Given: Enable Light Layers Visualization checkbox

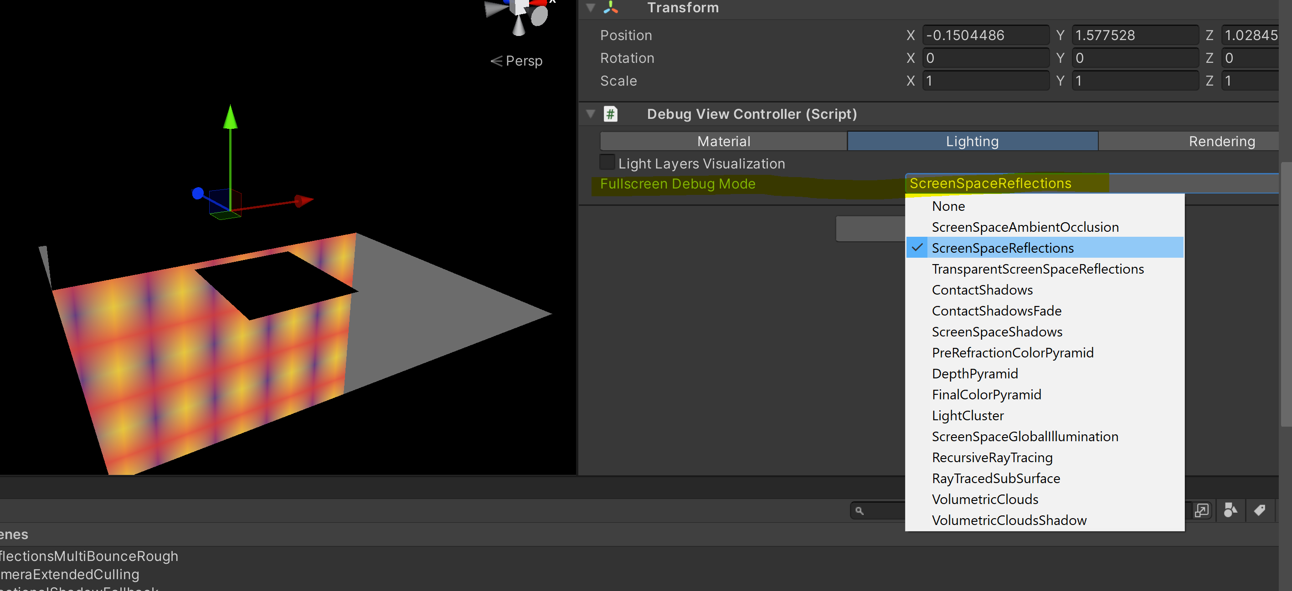Looking at the screenshot, I should pos(607,163).
